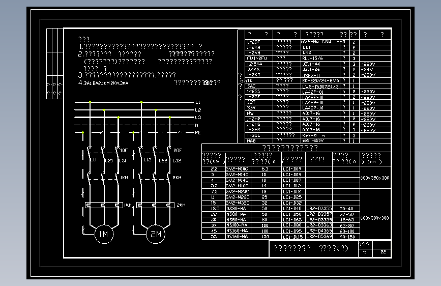Click the 1~3HY row label
Screen dimensions: 441x286
point(253,130)
